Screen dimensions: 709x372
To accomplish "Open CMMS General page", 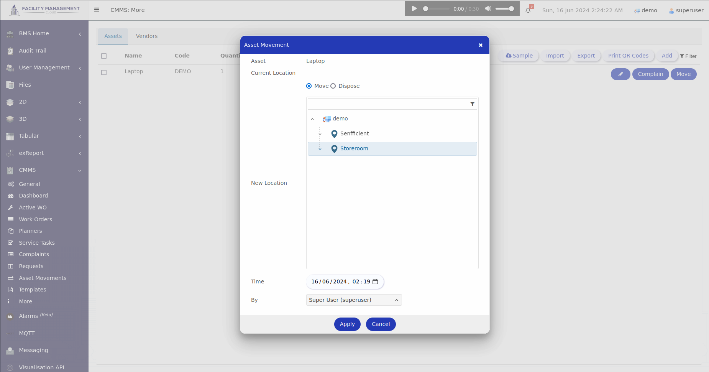I will tap(30, 184).
